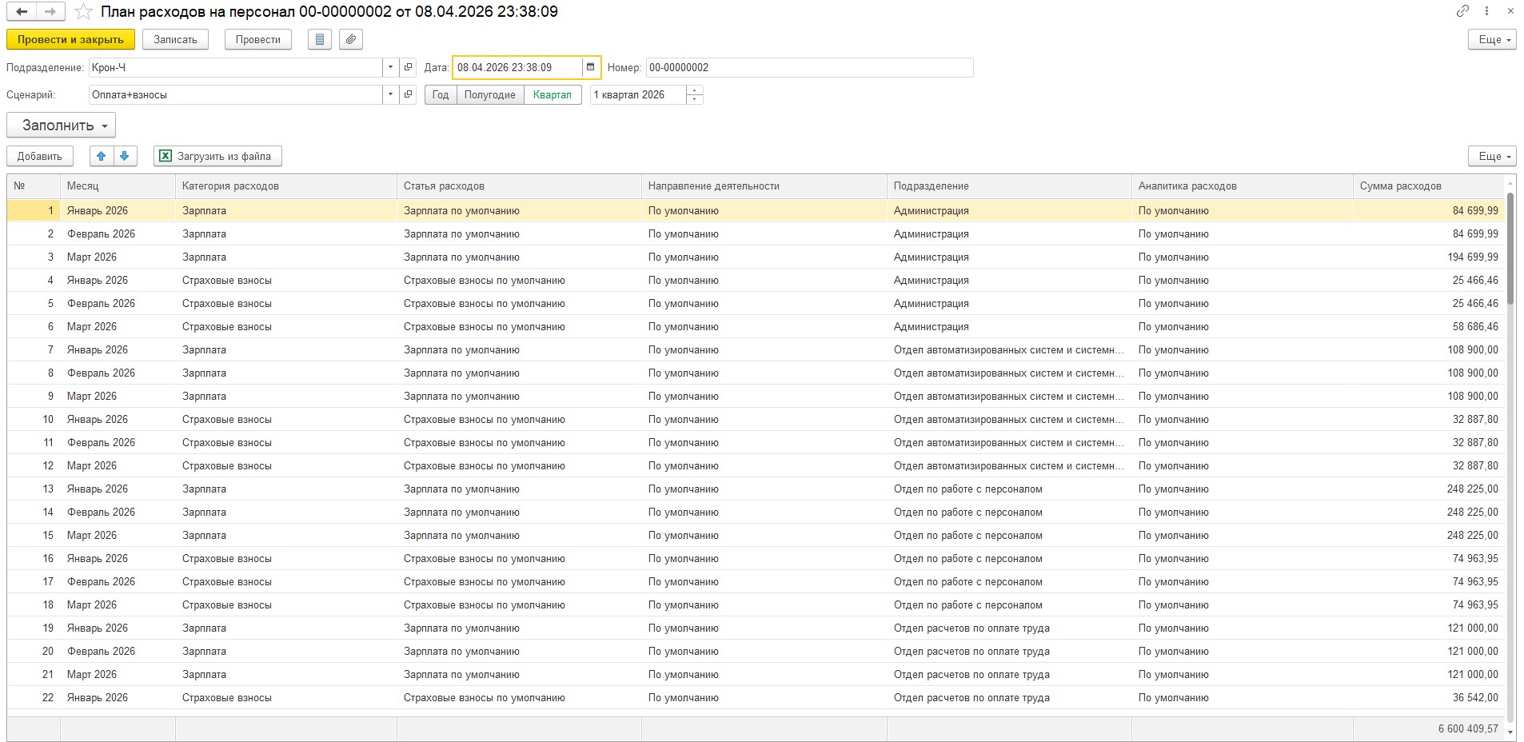The image size is (1524, 742).
Task: Add document to favorites with star icon
Action: tap(83, 12)
